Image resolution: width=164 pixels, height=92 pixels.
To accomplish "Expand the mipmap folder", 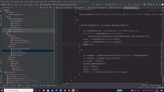I will [x=7, y=57].
